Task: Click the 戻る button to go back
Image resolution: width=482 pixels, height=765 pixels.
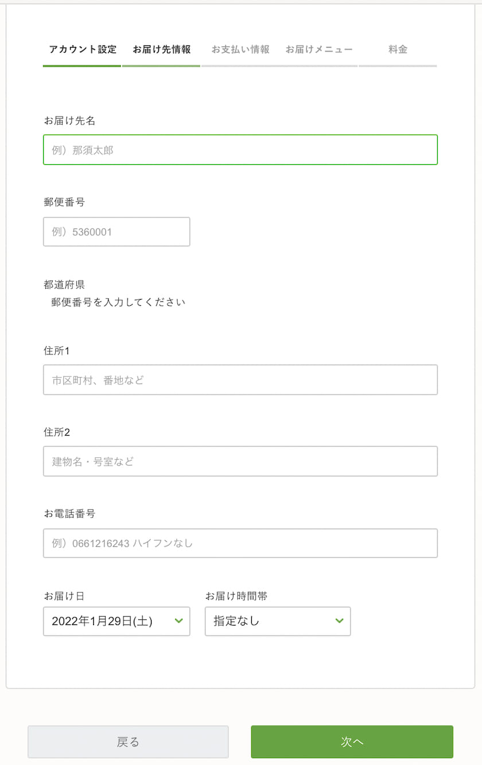Action: pos(127,741)
